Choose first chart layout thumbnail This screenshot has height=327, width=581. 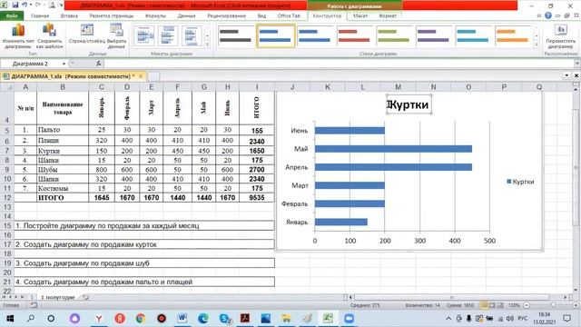point(143,36)
